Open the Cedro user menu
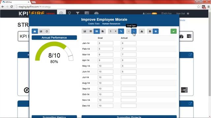This screenshot has width=211, height=118. click(150, 13)
